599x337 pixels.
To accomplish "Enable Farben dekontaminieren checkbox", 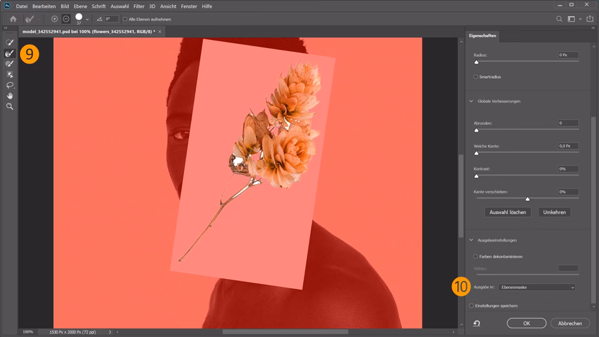I will pyautogui.click(x=475, y=256).
